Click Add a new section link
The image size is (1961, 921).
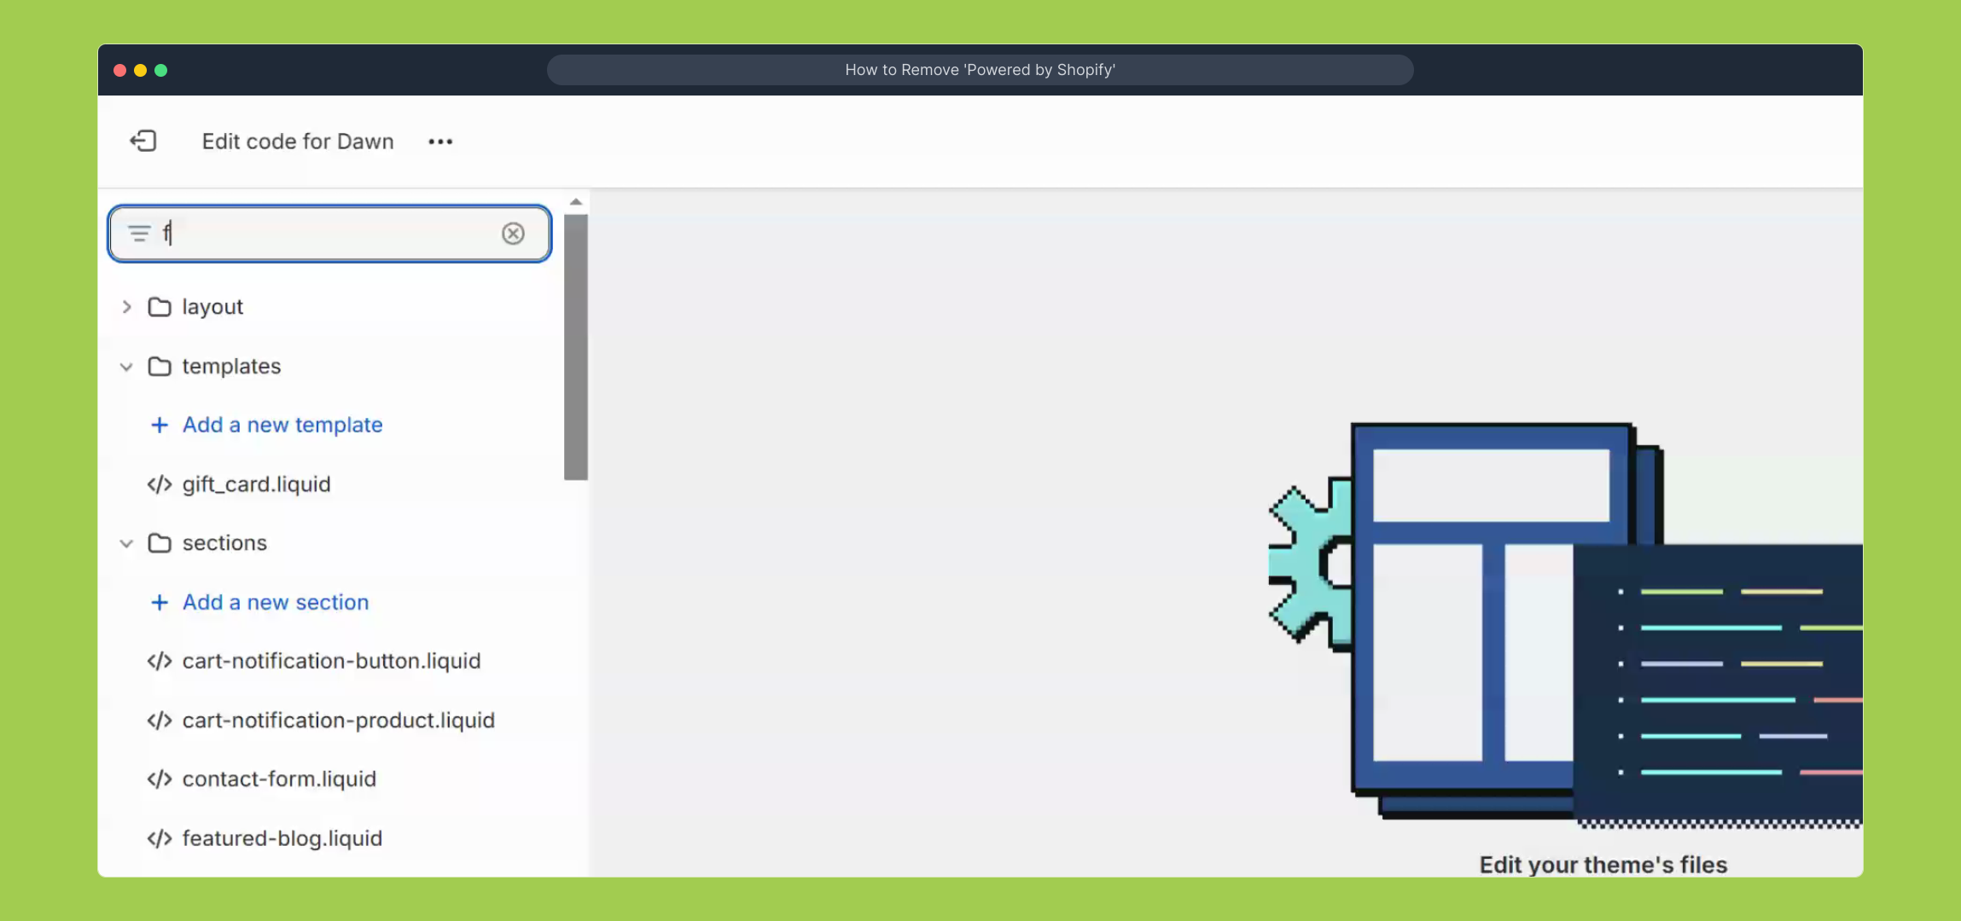(276, 602)
